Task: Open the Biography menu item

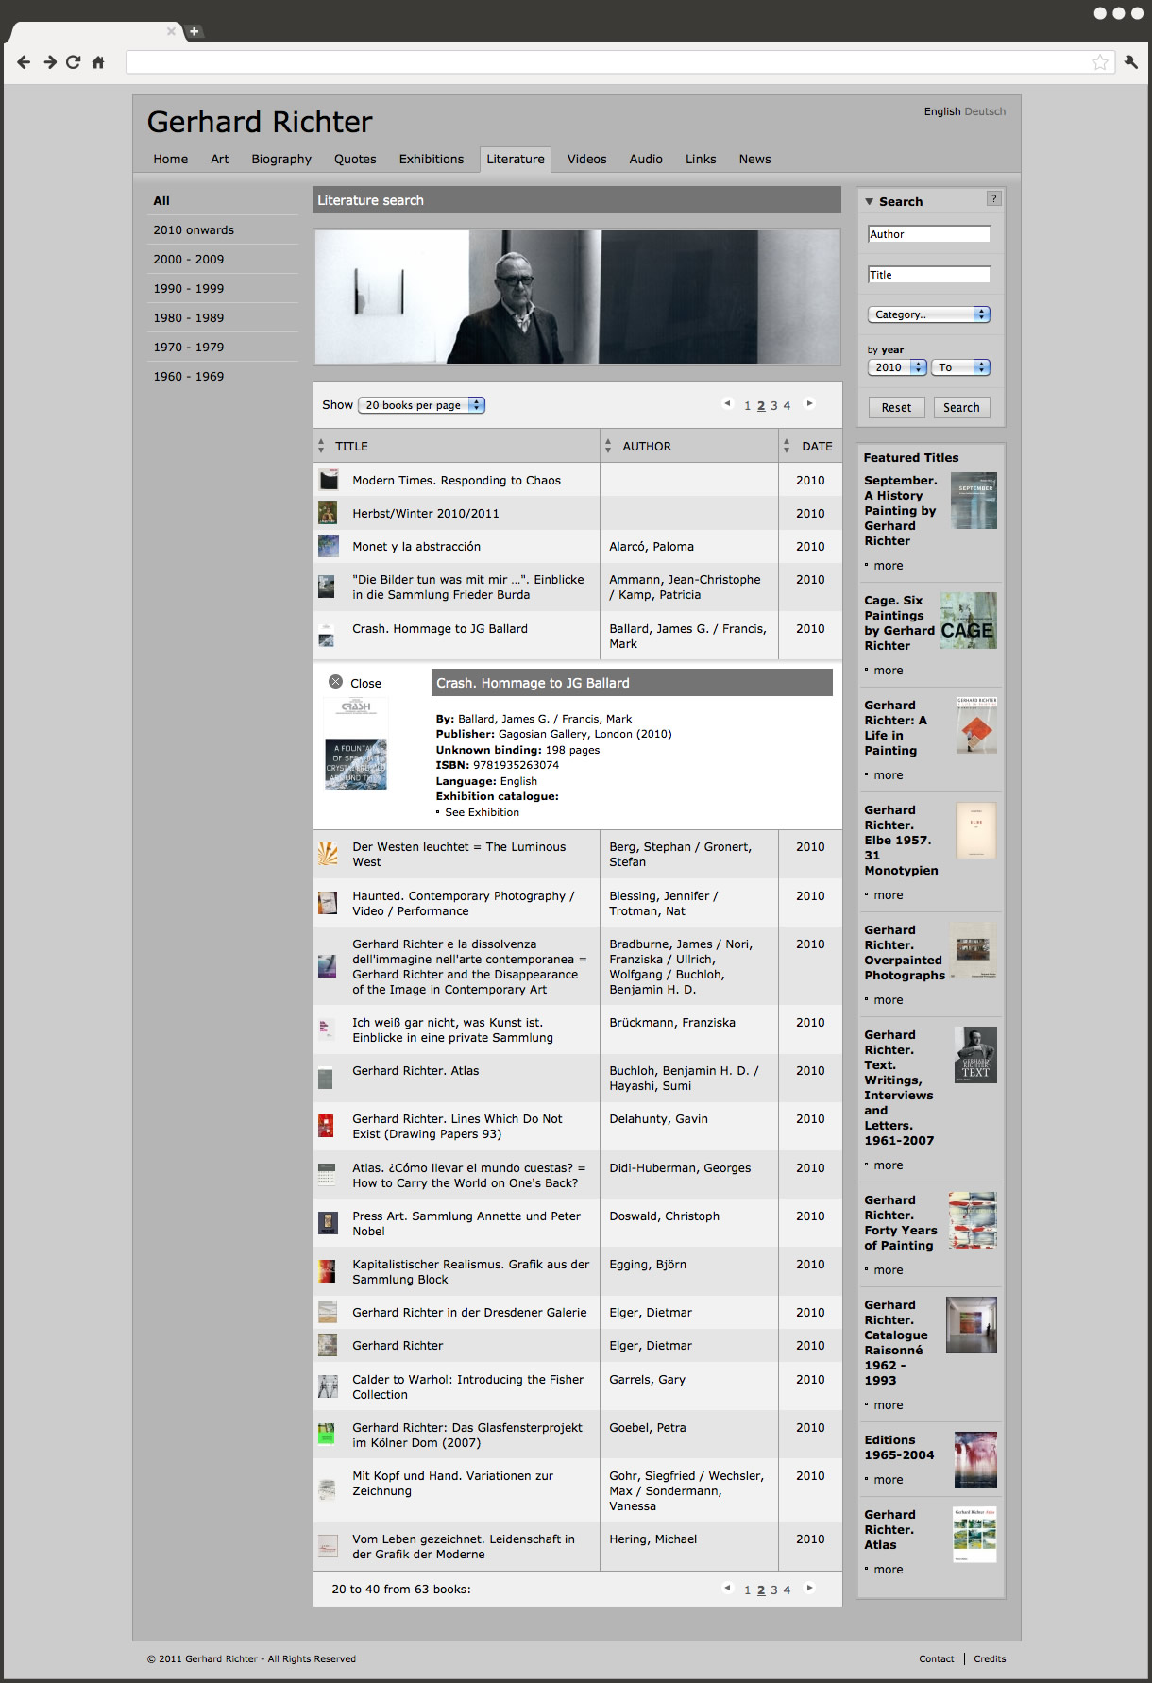Action: tap(280, 160)
